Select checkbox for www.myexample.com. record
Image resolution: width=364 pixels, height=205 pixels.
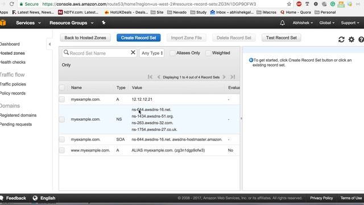pos(62,150)
